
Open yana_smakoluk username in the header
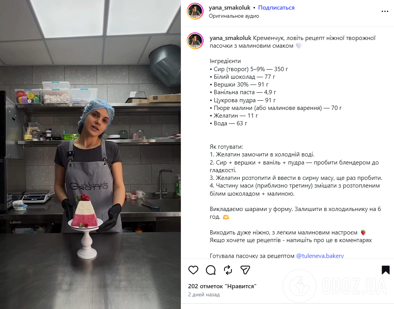coord(229,8)
